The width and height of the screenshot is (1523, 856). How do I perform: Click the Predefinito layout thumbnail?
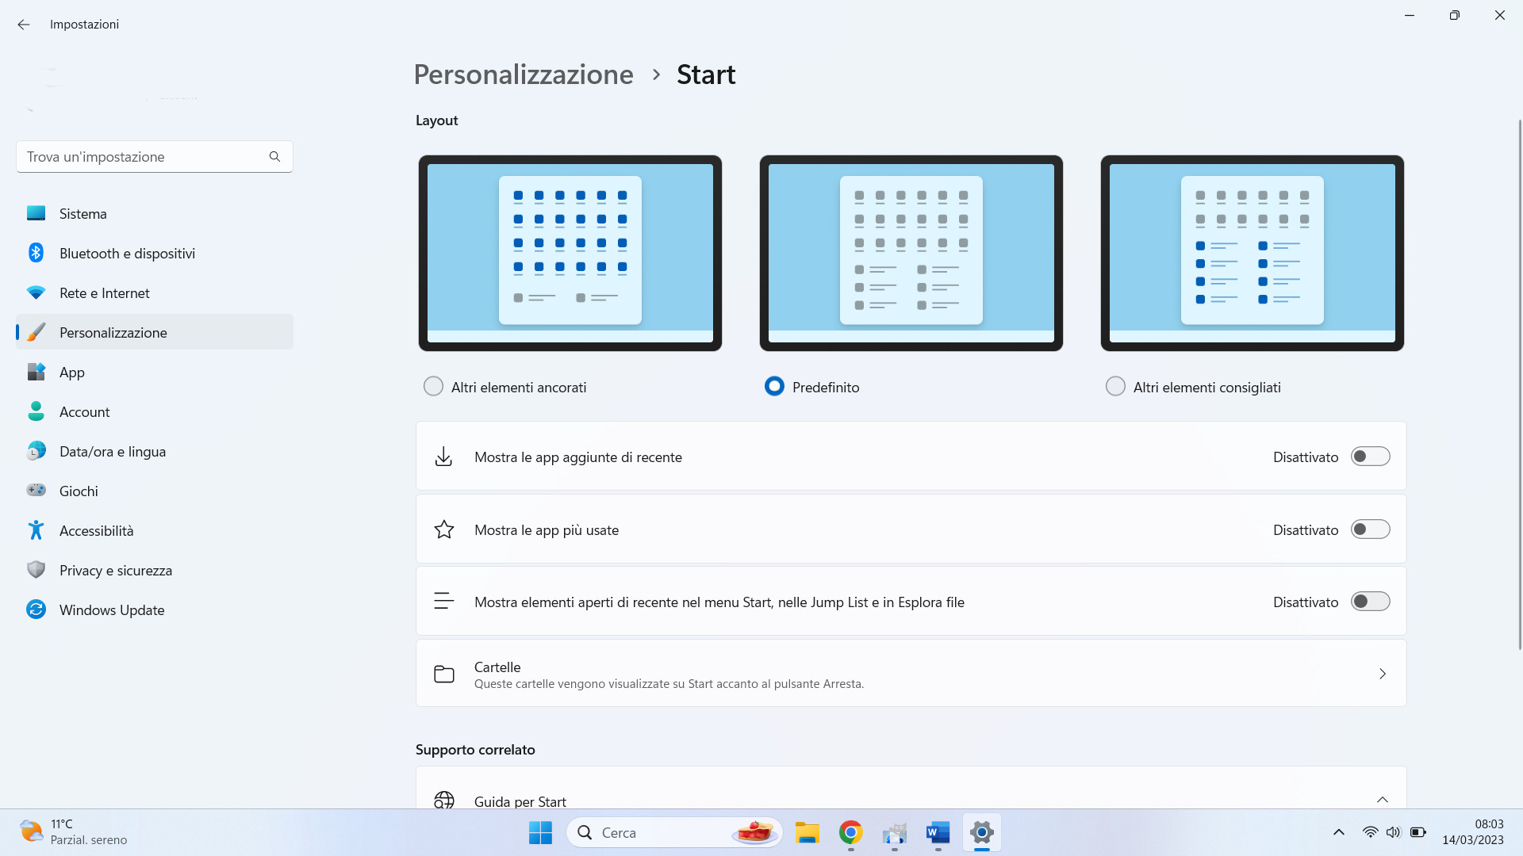pyautogui.click(x=911, y=252)
